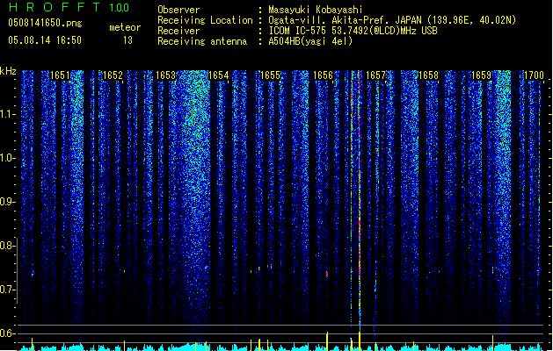Image resolution: width=553 pixels, height=351 pixels.
Task: Click the 0.9 kHz axis tick label
Action: coord(7,202)
